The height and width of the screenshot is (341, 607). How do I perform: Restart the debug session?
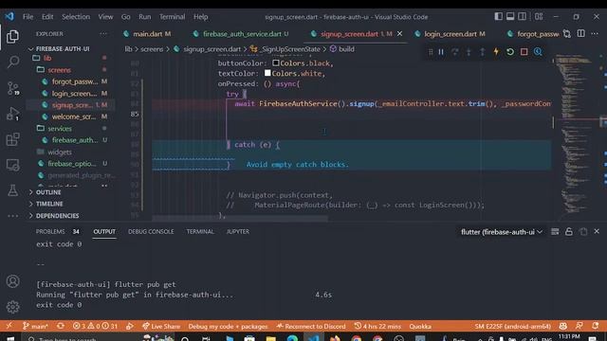click(x=510, y=52)
